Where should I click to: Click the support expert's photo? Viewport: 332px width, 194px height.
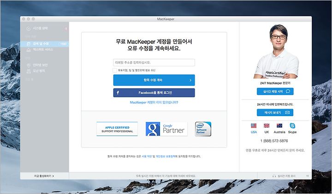(276, 52)
